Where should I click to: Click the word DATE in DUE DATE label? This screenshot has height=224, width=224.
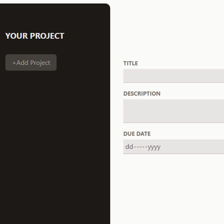(144, 134)
